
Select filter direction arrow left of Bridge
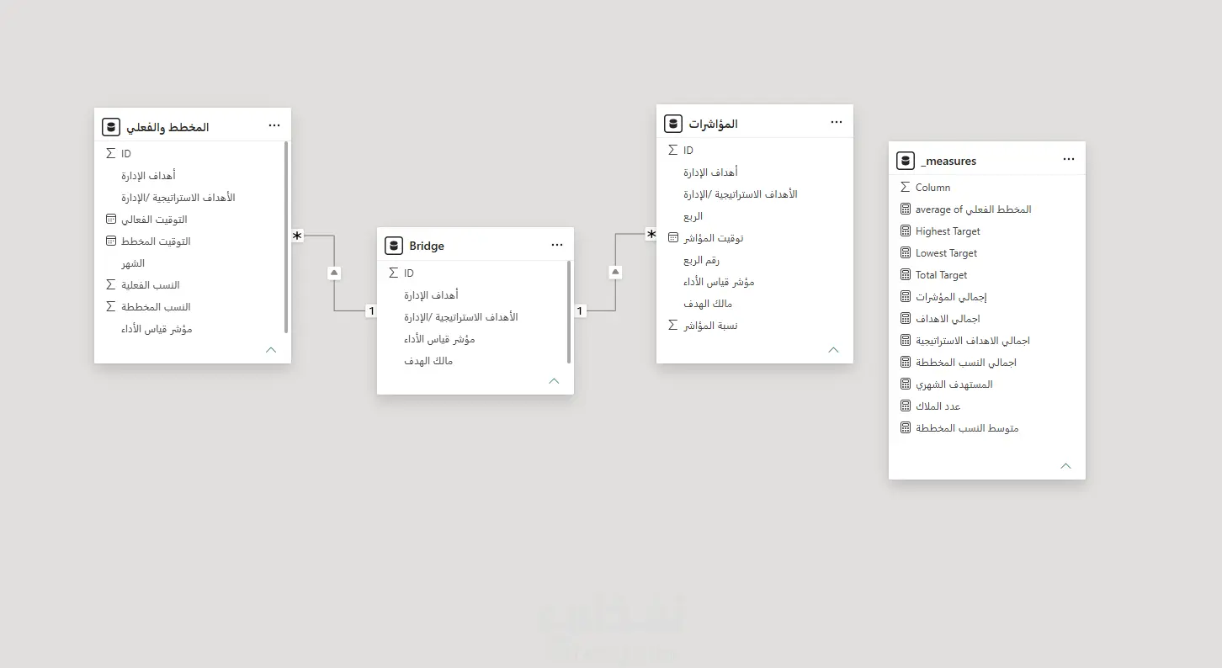click(334, 273)
